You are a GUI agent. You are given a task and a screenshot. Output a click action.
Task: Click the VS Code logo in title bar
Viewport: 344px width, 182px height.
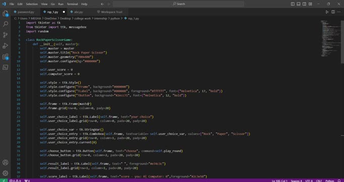click(4, 4)
